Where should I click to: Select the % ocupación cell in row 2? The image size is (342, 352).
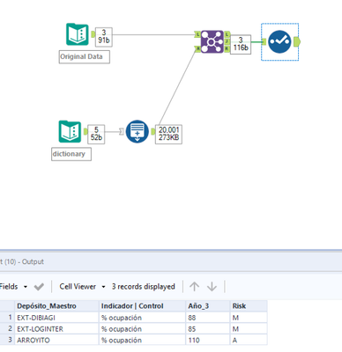pyautogui.click(x=142, y=329)
